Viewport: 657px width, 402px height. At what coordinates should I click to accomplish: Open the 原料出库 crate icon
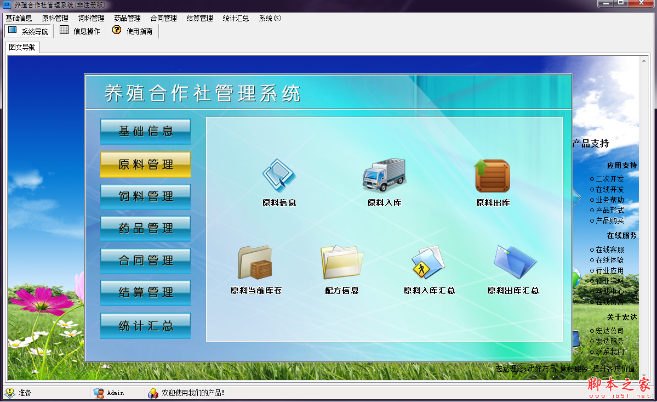coord(492,175)
